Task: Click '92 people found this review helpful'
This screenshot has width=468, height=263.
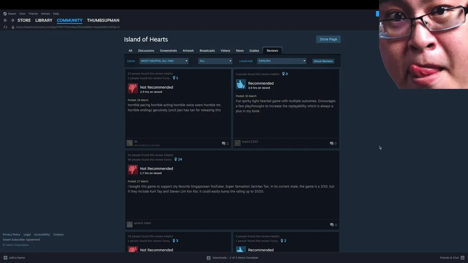Action: coord(150,155)
